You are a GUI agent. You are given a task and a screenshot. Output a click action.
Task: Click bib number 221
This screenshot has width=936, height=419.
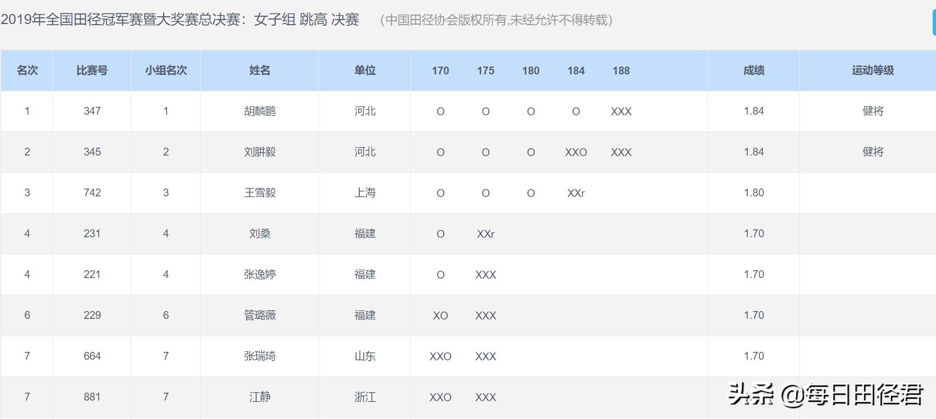click(x=92, y=275)
